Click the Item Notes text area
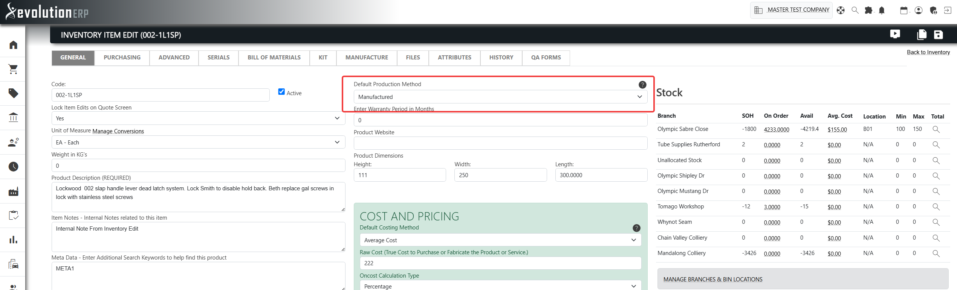This screenshot has height=290, width=957. [x=198, y=237]
